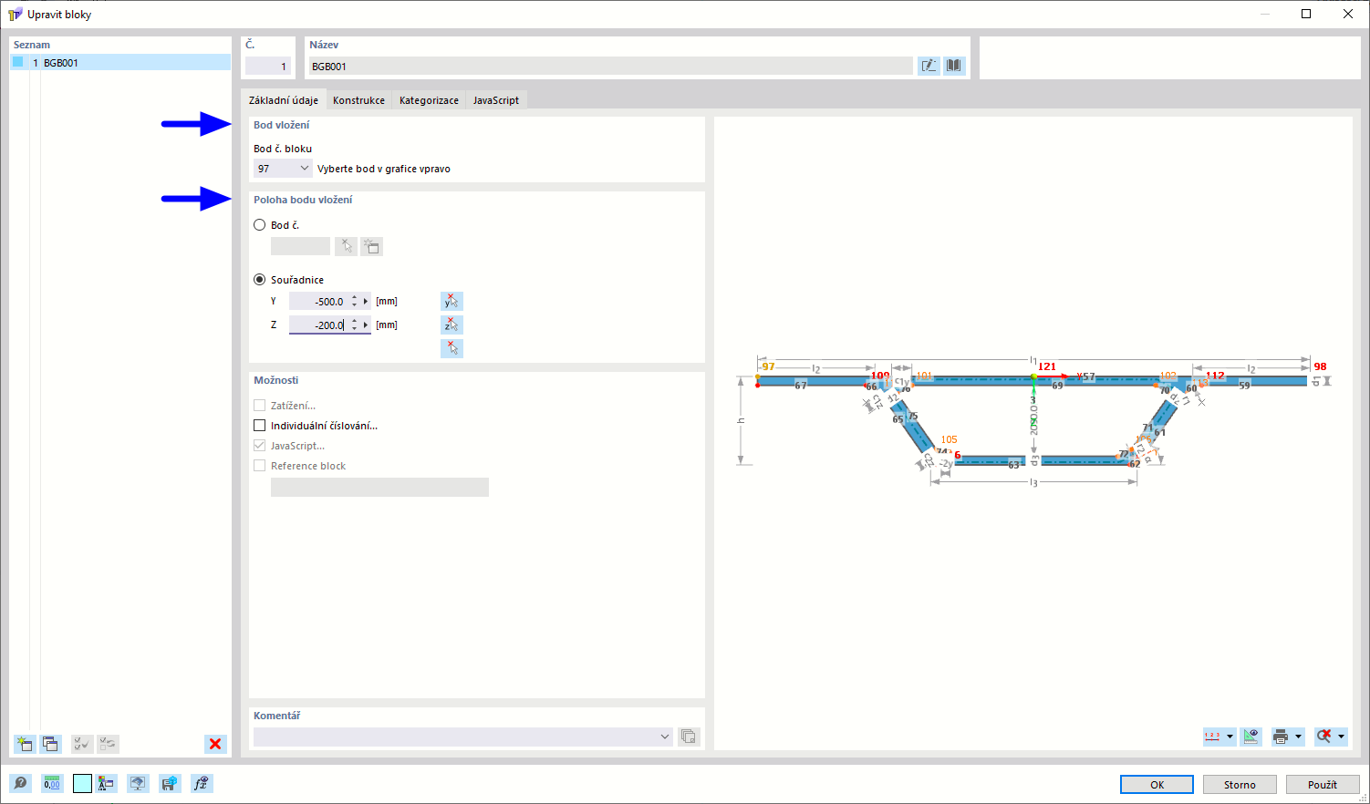
Task: Switch to the Konstrukce tab
Action: (358, 100)
